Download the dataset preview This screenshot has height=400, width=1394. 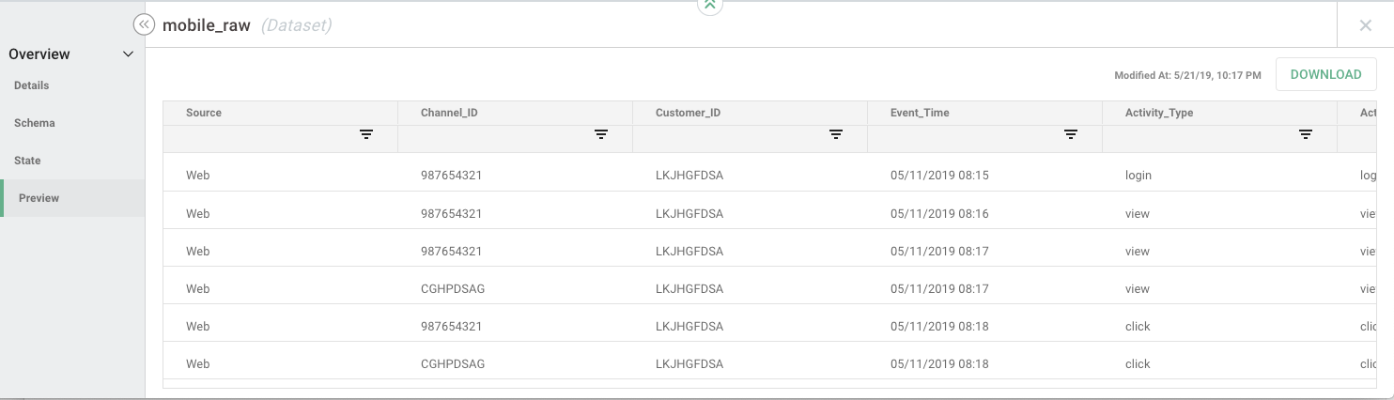1325,75
